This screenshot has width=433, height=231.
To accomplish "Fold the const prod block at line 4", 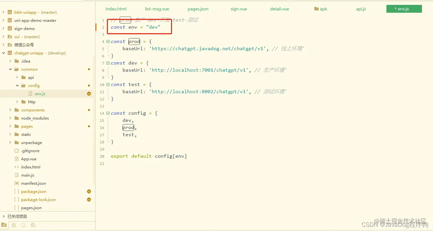I will [x=108, y=41].
